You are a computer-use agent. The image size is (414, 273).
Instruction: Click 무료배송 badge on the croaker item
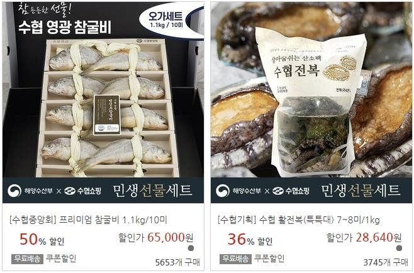tap(27, 259)
